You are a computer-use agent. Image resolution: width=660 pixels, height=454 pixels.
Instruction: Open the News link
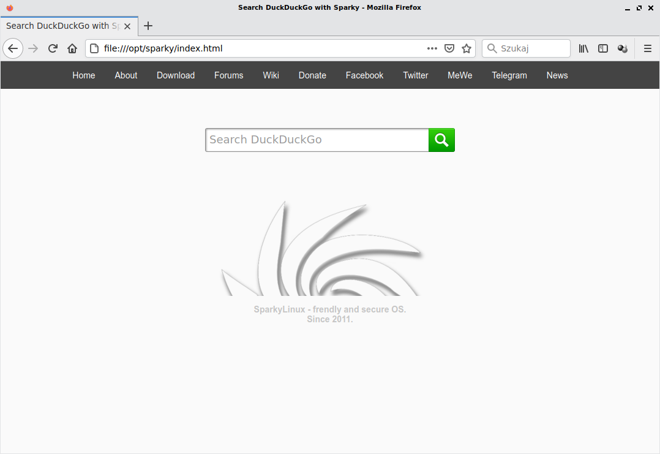(x=557, y=75)
